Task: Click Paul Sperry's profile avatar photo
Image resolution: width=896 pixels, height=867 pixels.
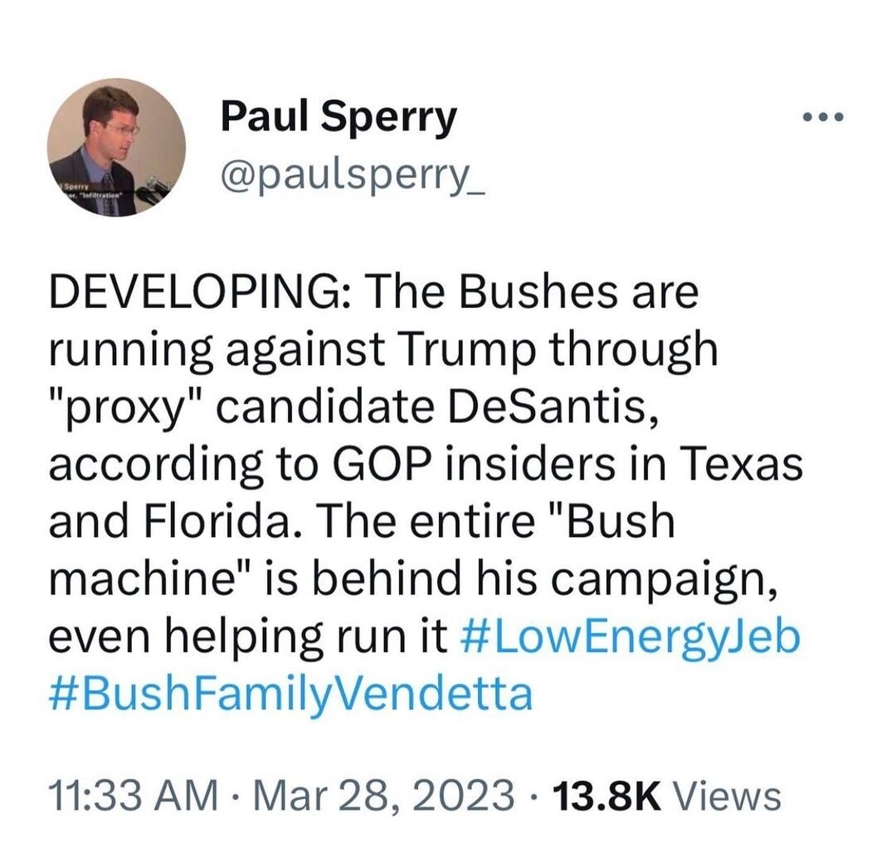Action: pyautogui.click(x=116, y=148)
